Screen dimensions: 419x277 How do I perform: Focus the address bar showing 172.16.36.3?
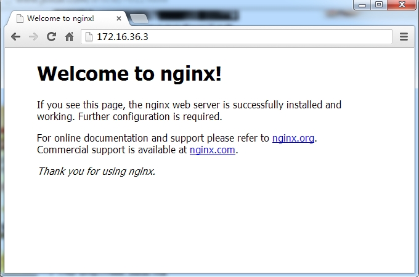(237, 36)
